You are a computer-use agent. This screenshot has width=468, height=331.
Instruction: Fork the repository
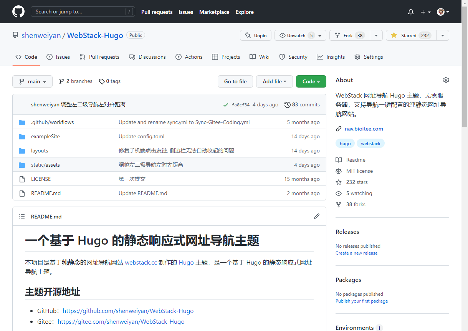coord(350,35)
